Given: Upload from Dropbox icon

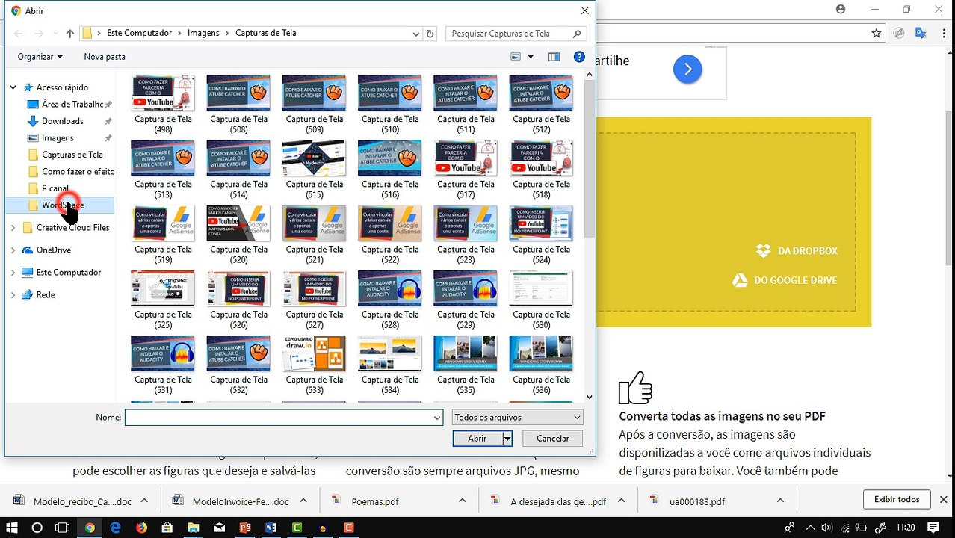Looking at the screenshot, I should pos(763,251).
